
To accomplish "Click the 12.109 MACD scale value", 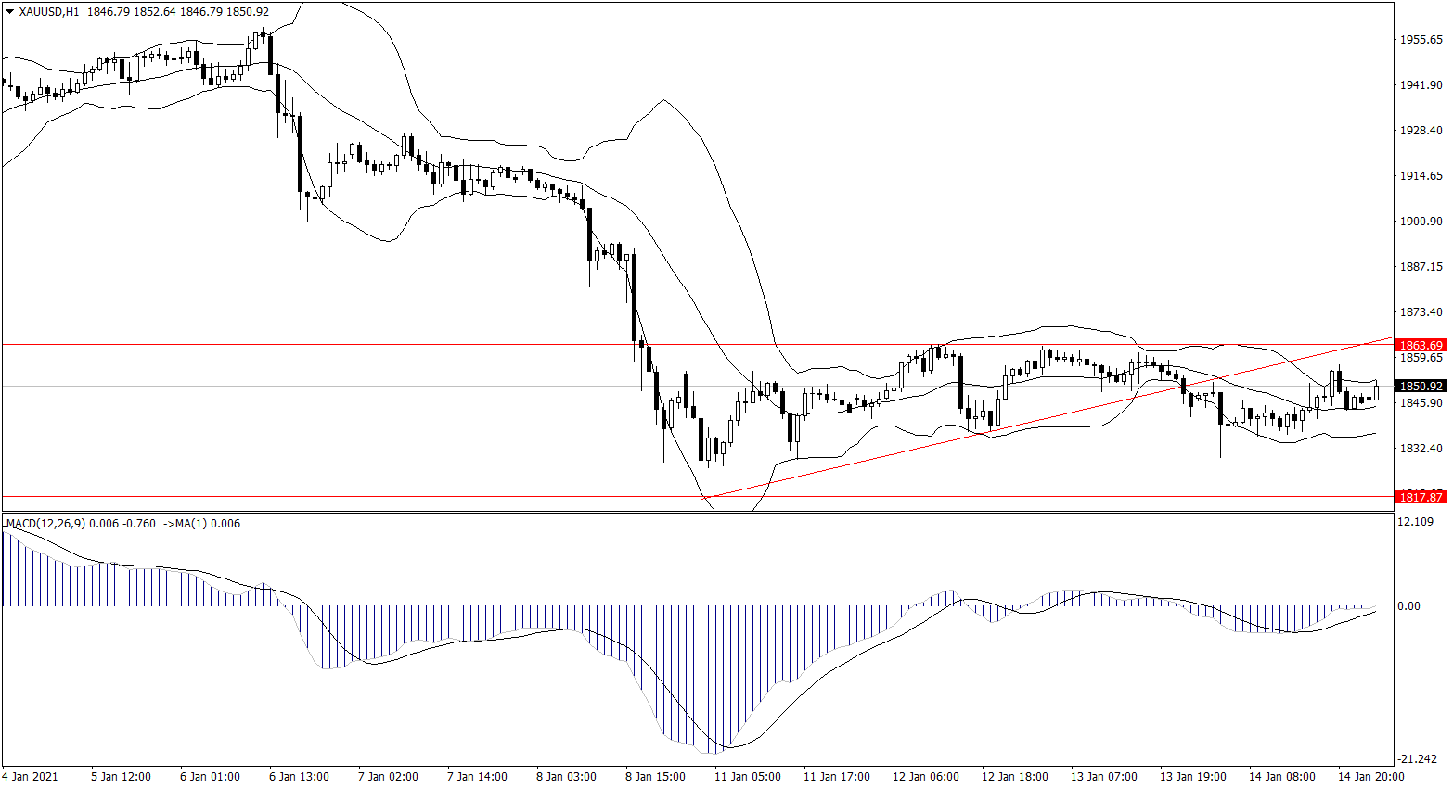I will coord(1415,522).
